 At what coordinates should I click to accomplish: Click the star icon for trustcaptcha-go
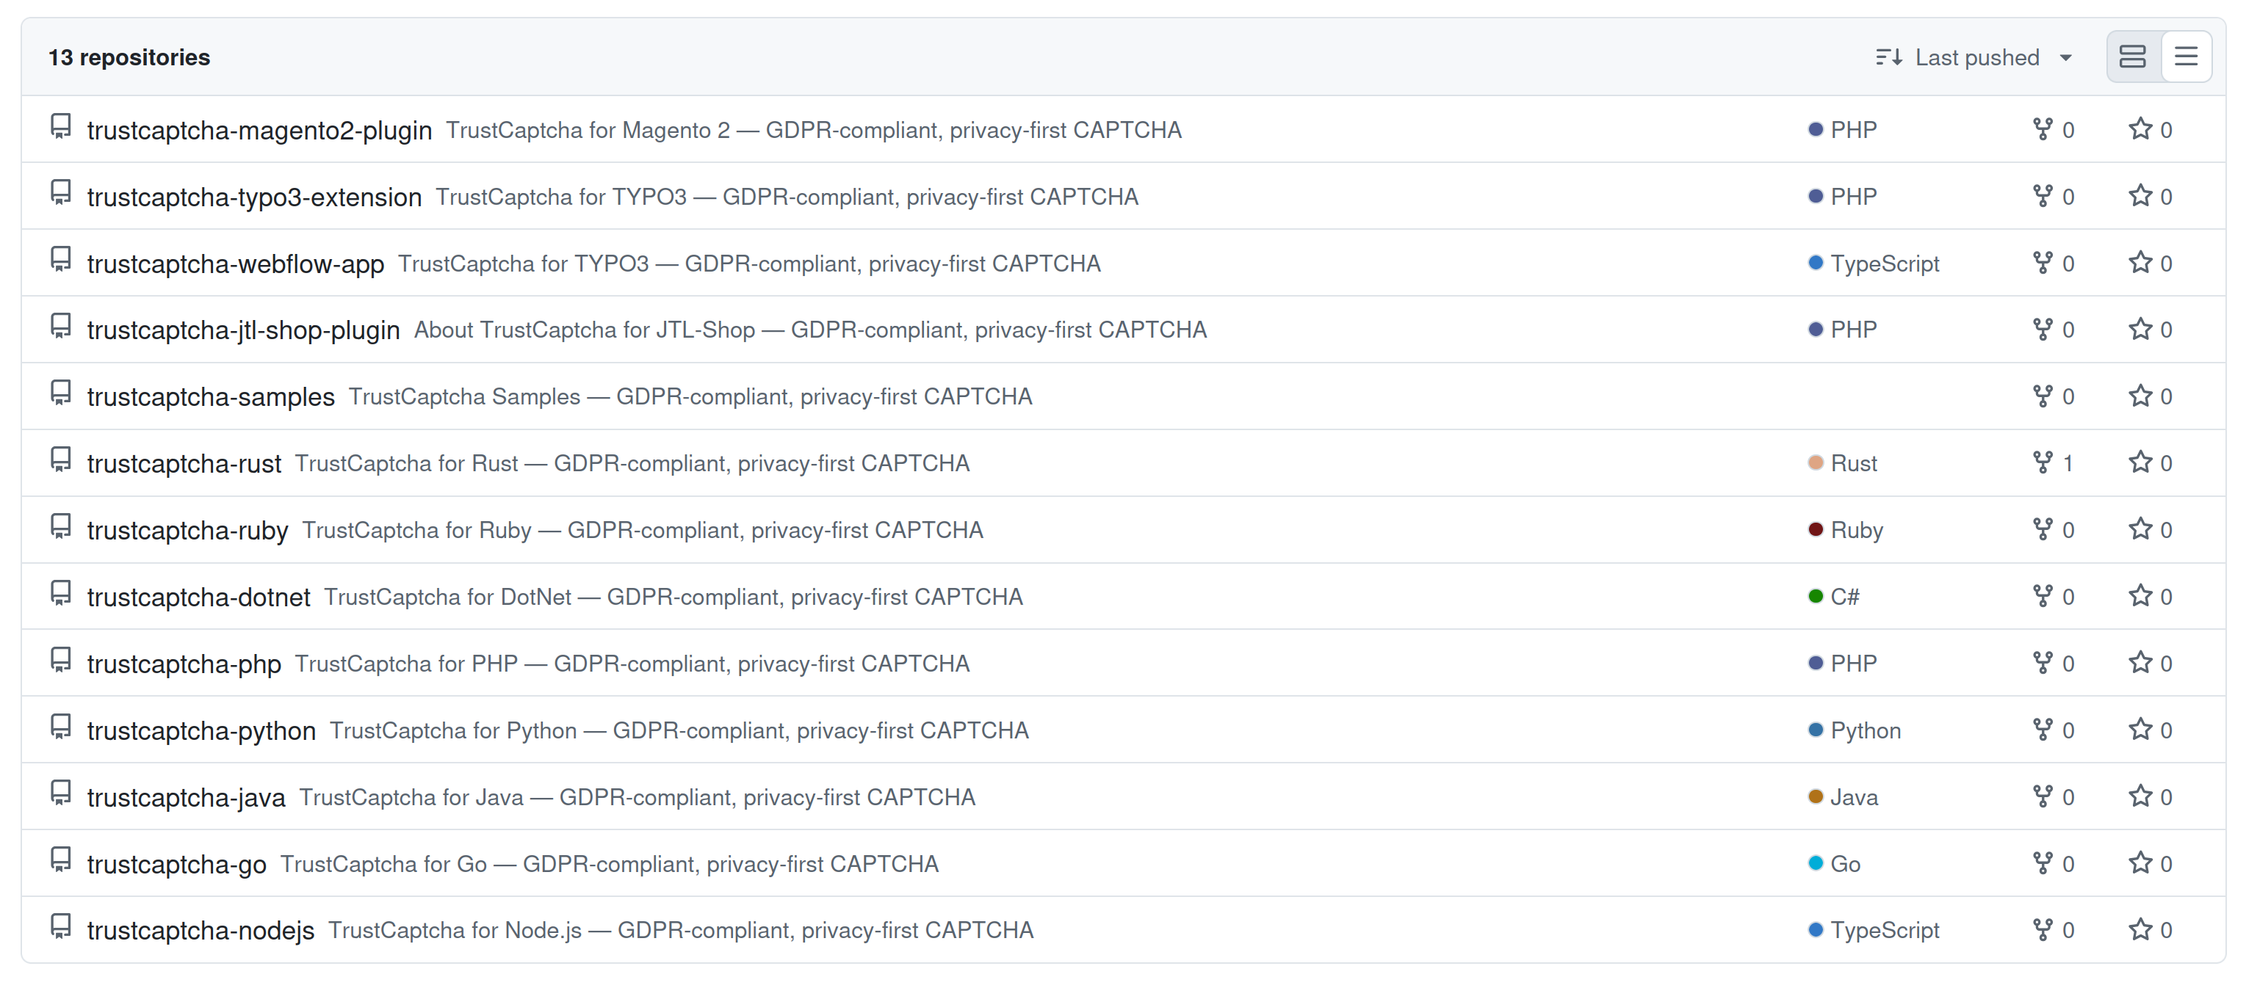point(2140,863)
